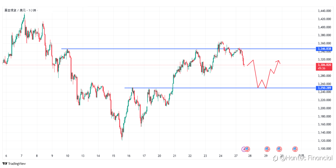336x168 pixels.
Task: Select the upper blue horizontal resistance line
Action: point(157,49)
